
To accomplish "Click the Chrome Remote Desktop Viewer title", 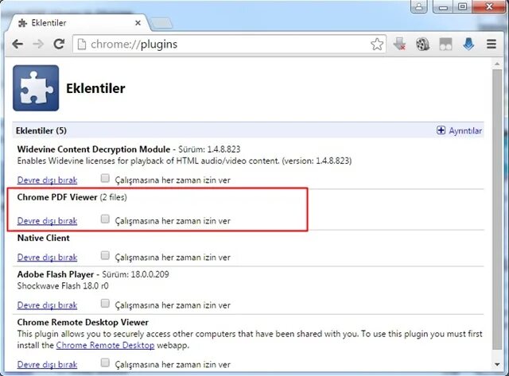I will click(83, 322).
